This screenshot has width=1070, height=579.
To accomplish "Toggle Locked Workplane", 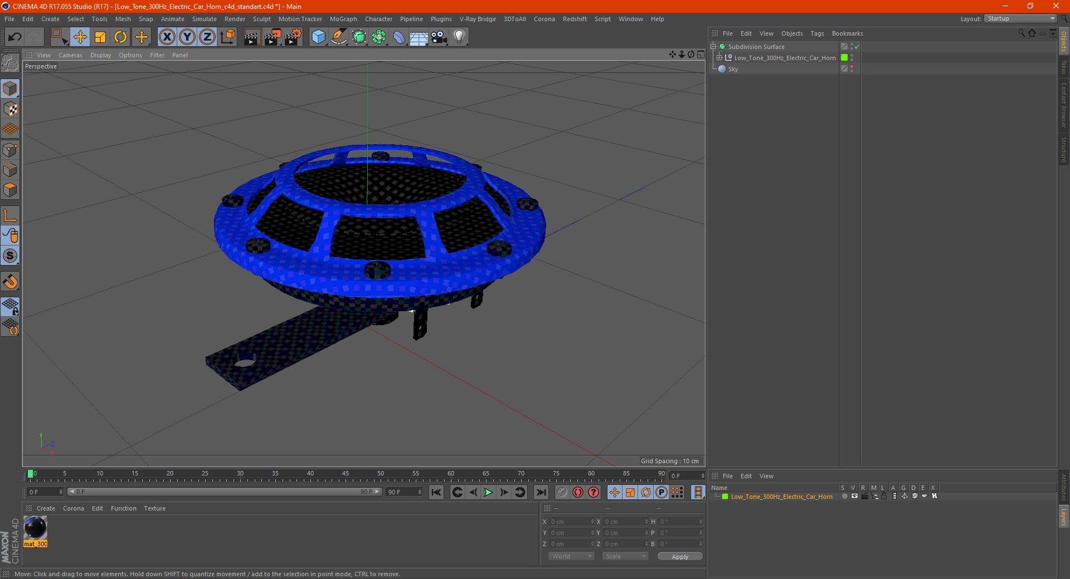I will tap(10, 307).
